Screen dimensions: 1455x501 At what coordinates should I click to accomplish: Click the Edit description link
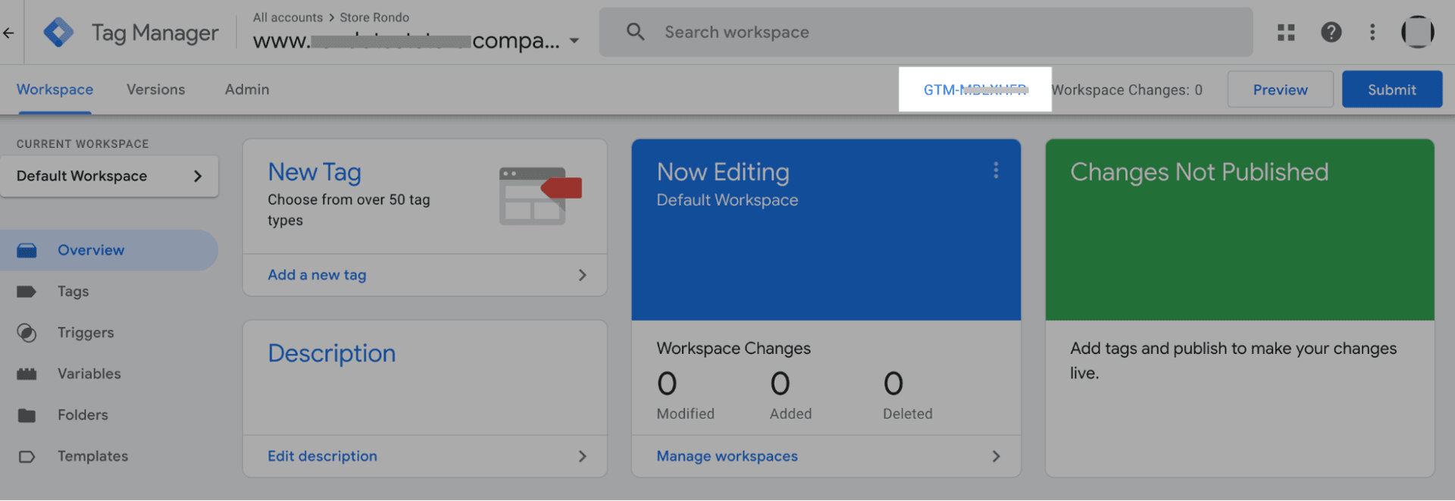322,456
